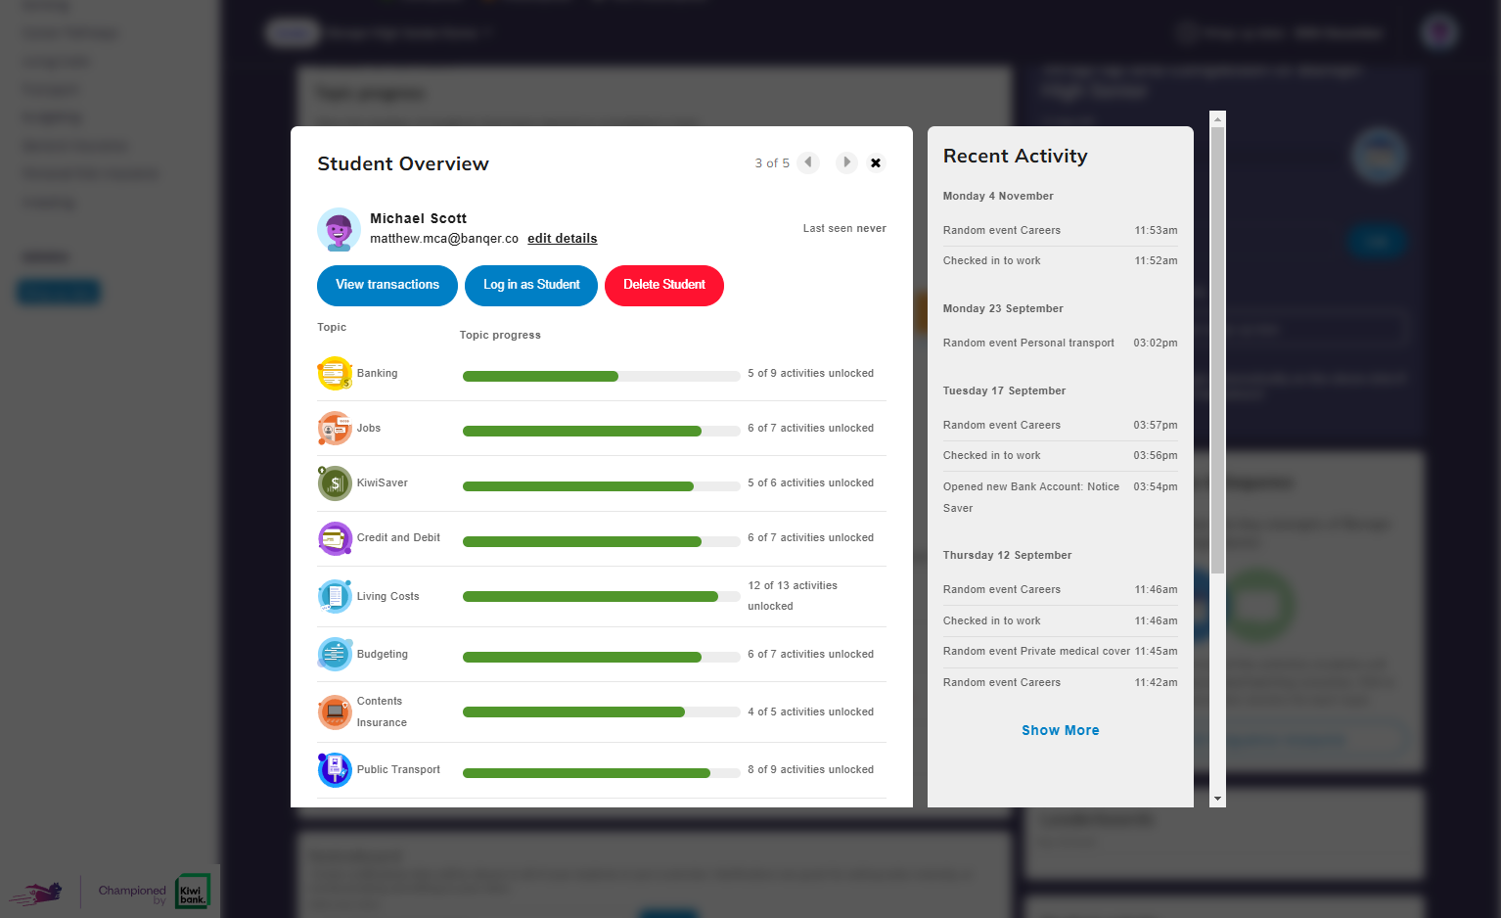Click the Banking topic icon

(x=335, y=374)
